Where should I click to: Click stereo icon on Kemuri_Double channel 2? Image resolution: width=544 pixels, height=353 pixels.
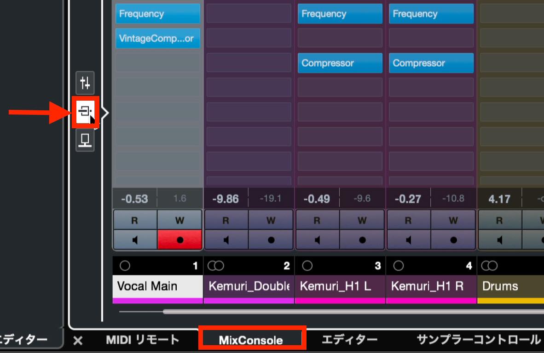click(x=216, y=266)
